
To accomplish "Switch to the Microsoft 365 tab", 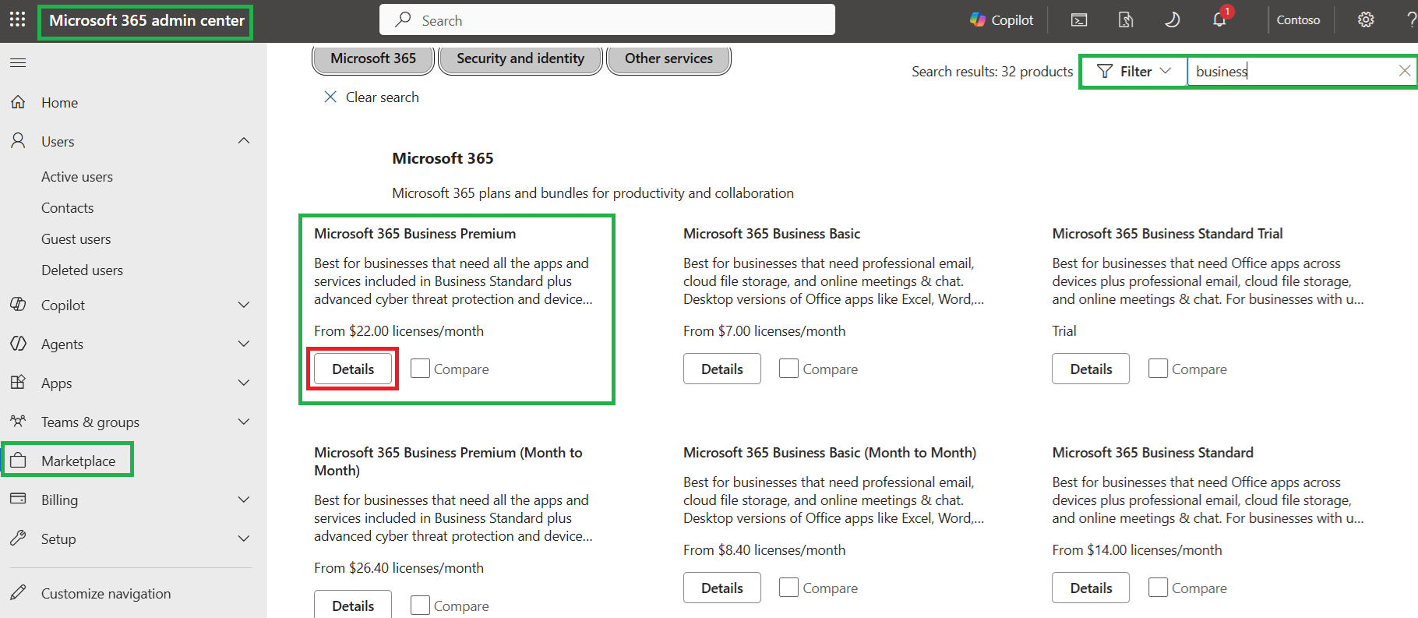I will (373, 58).
